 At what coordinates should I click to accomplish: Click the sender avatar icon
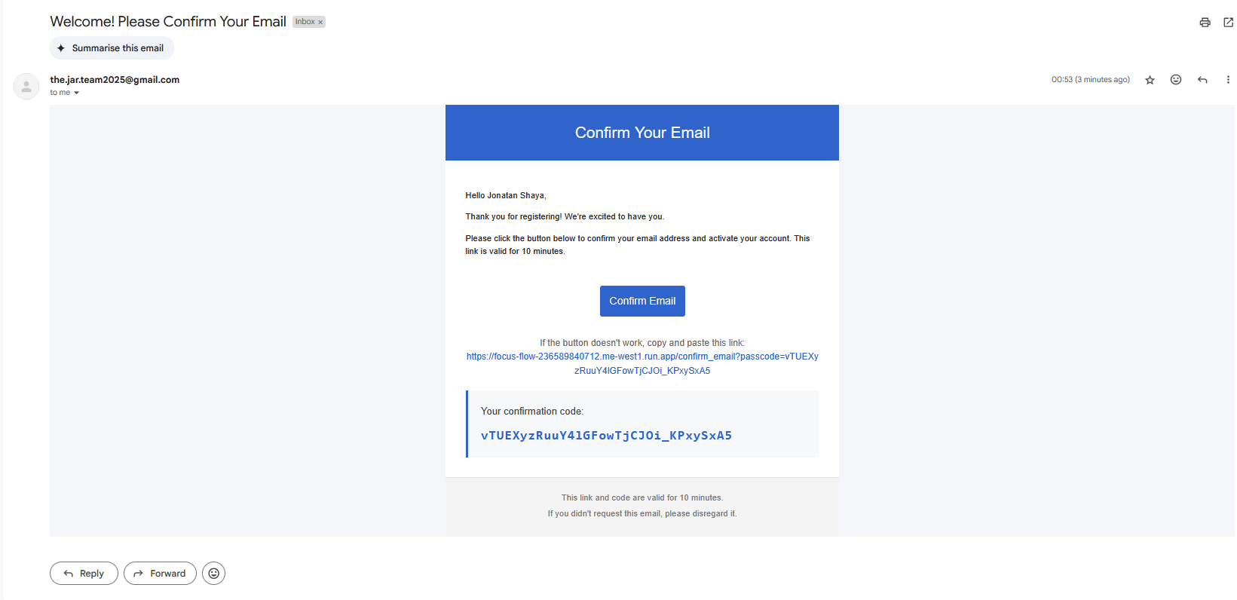point(26,87)
